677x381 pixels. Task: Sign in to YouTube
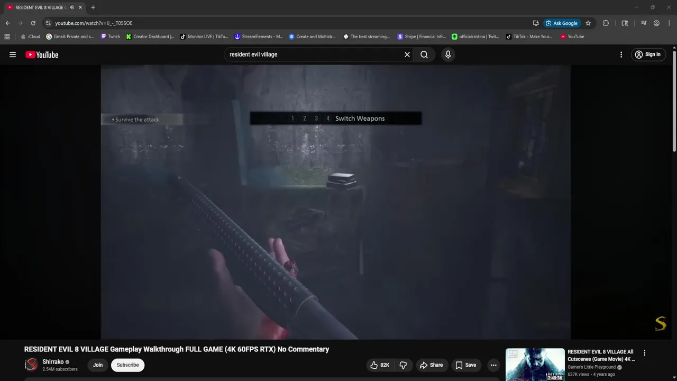(647, 55)
